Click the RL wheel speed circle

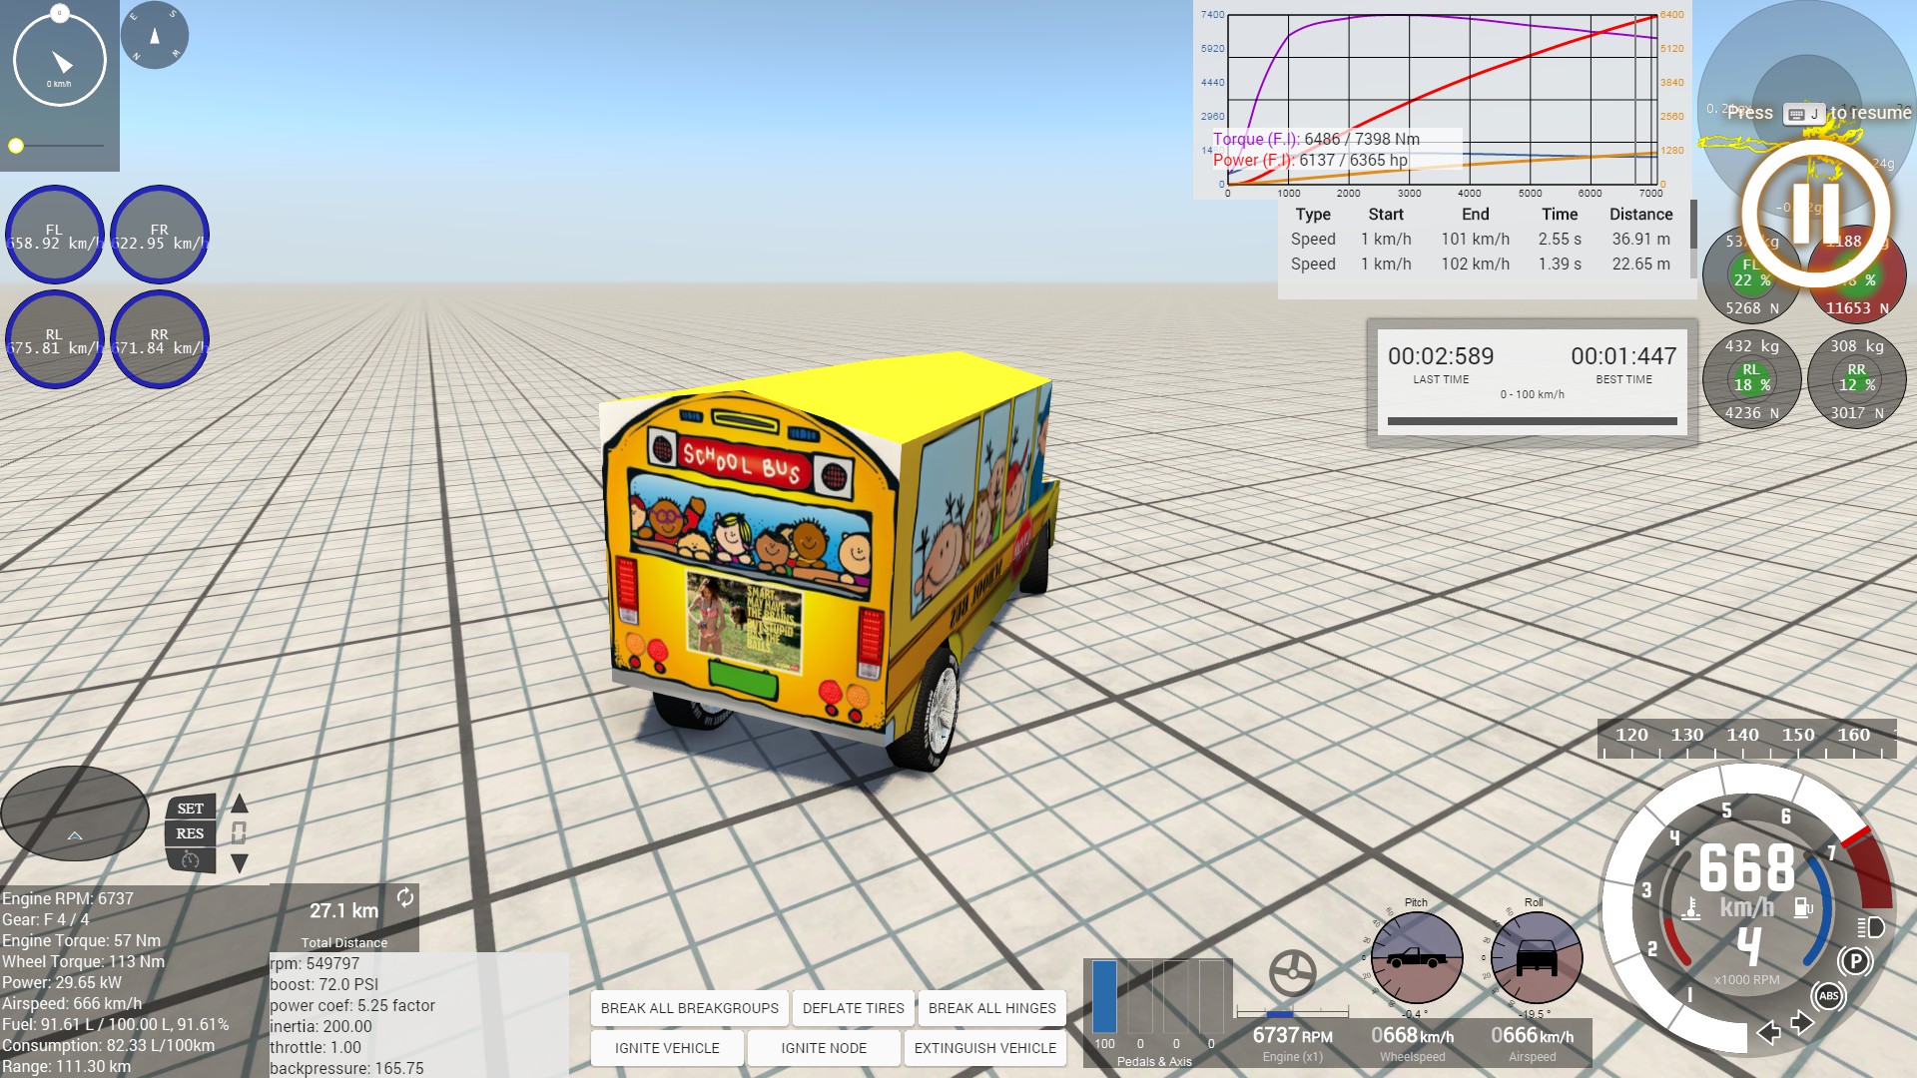pyautogui.click(x=55, y=340)
